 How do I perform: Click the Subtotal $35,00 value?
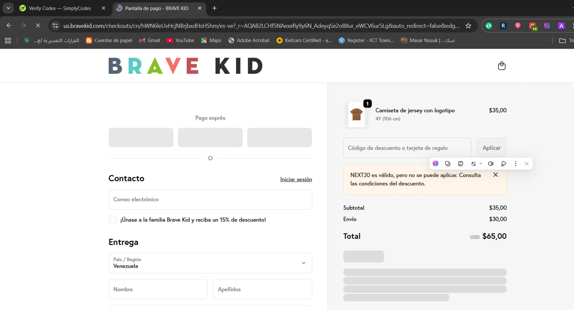(497, 208)
